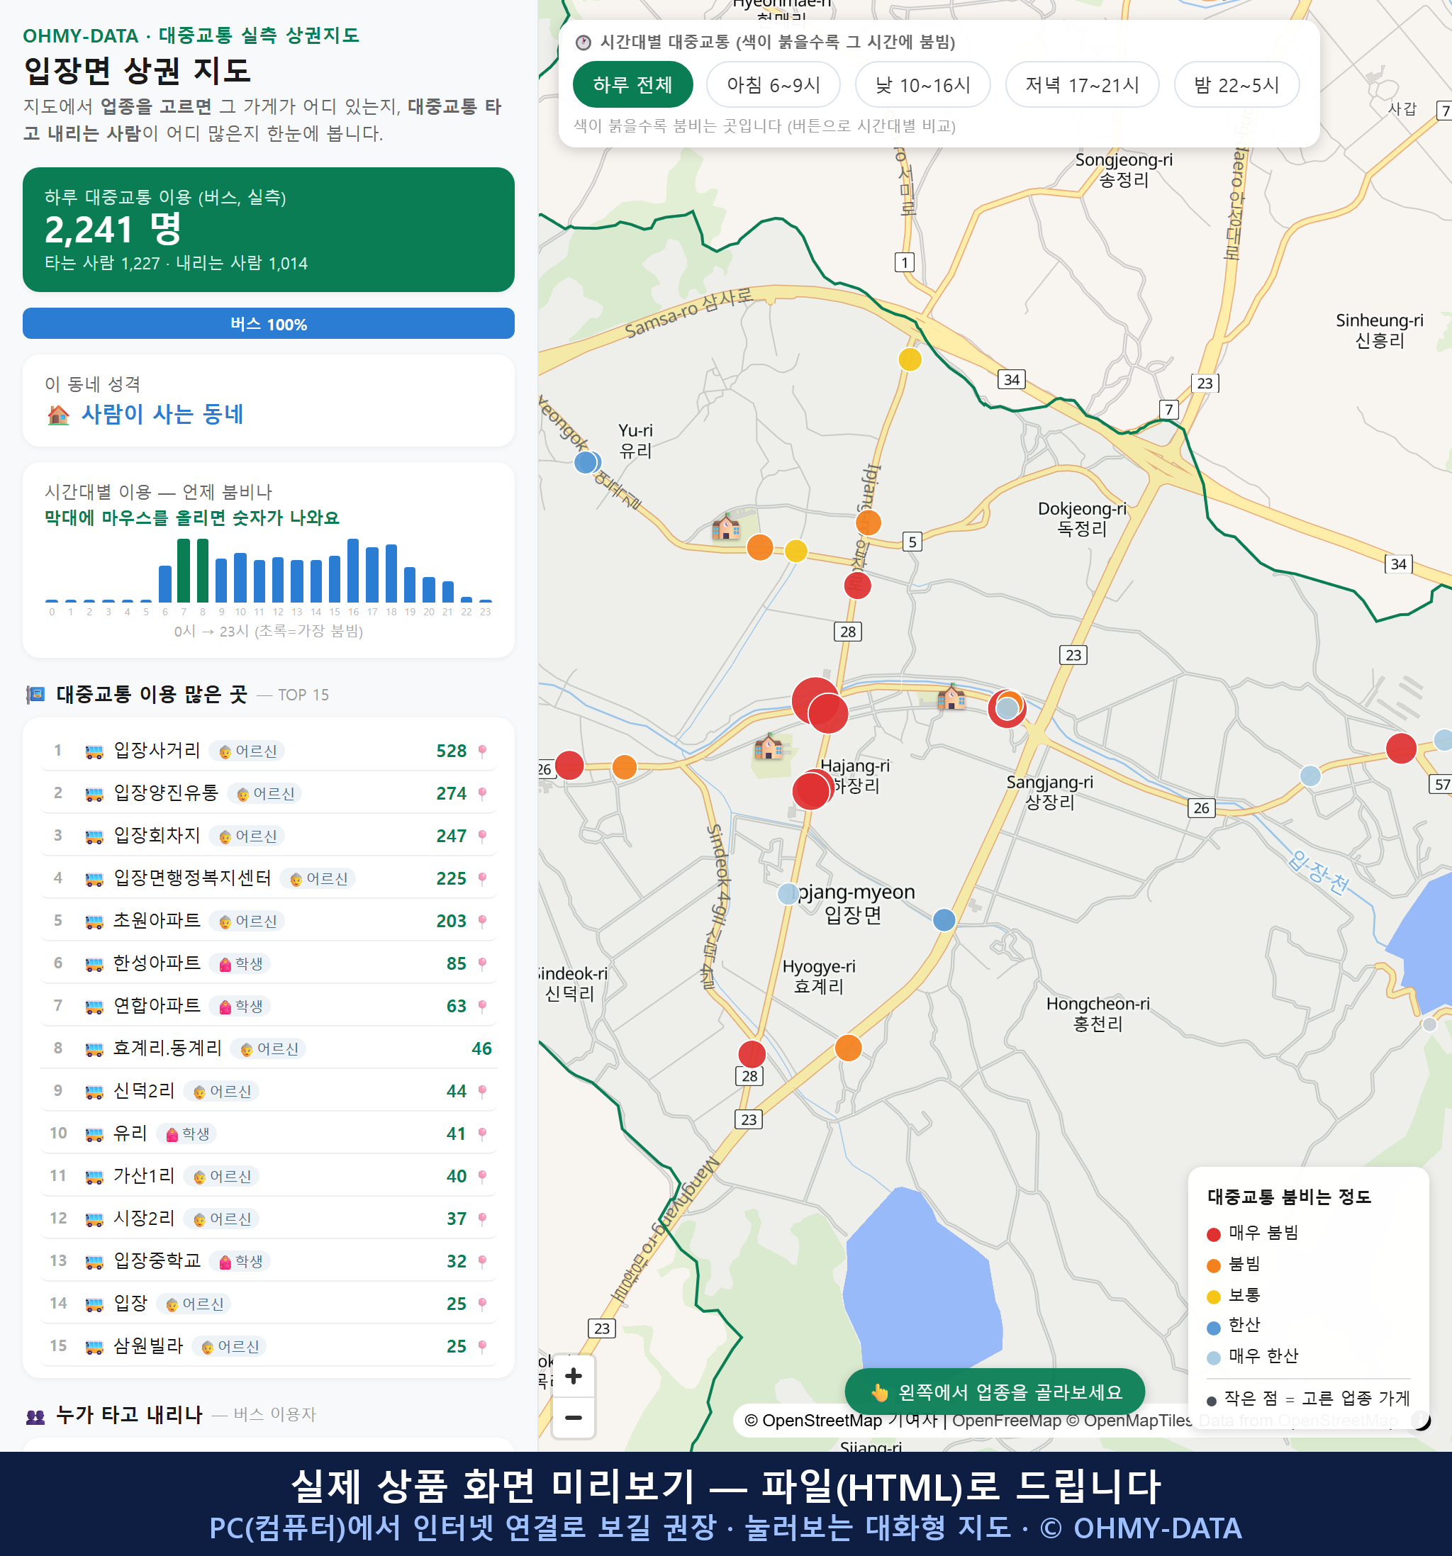Click the 학생 tag on 입장중학교 row
This screenshot has height=1556, width=1452.
pyautogui.click(x=240, y=1261)
